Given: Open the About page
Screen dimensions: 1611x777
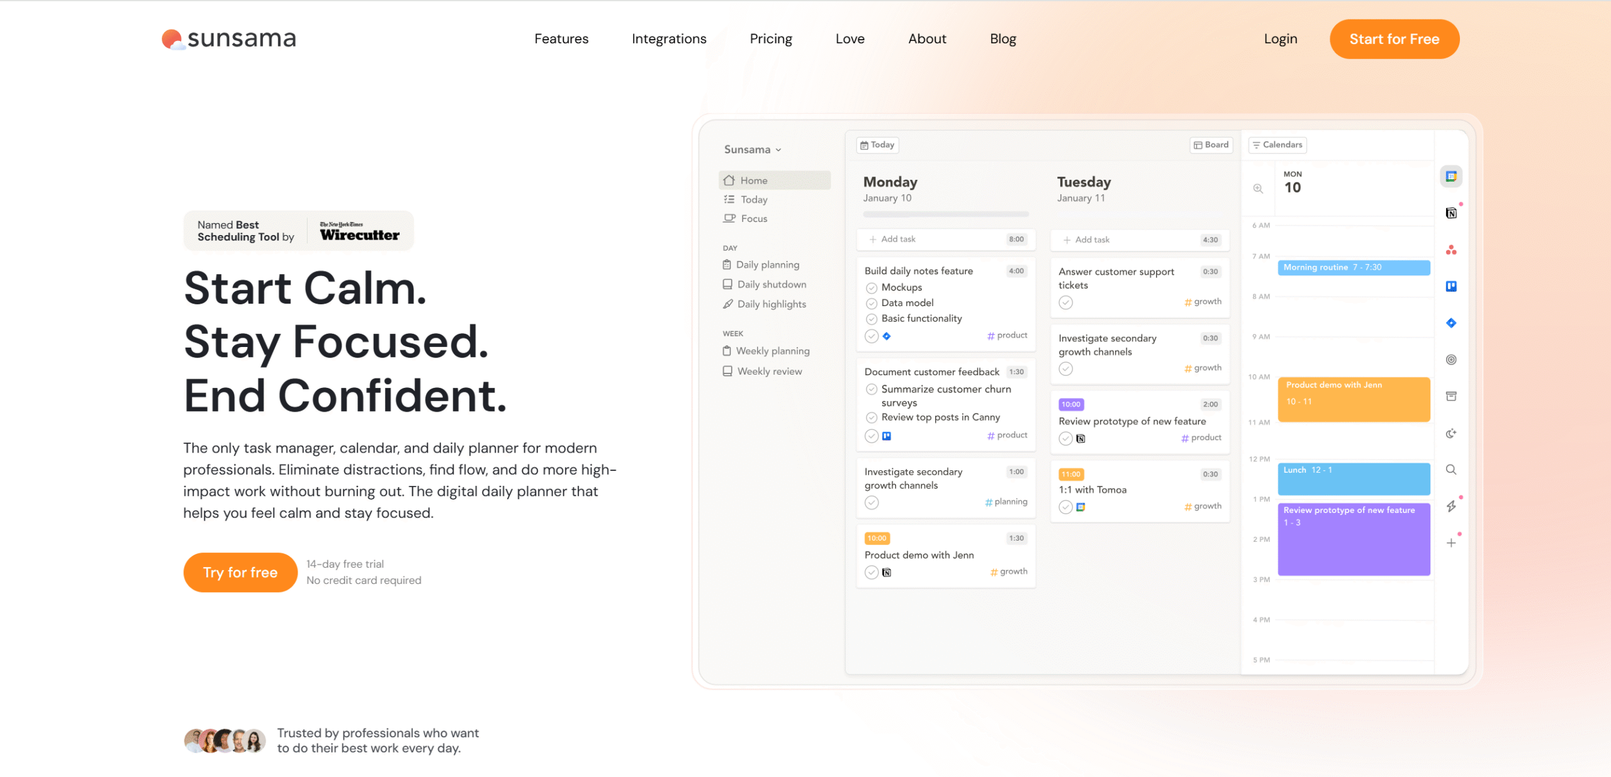Looking at the screenshot, I should (x=927, y=39).
